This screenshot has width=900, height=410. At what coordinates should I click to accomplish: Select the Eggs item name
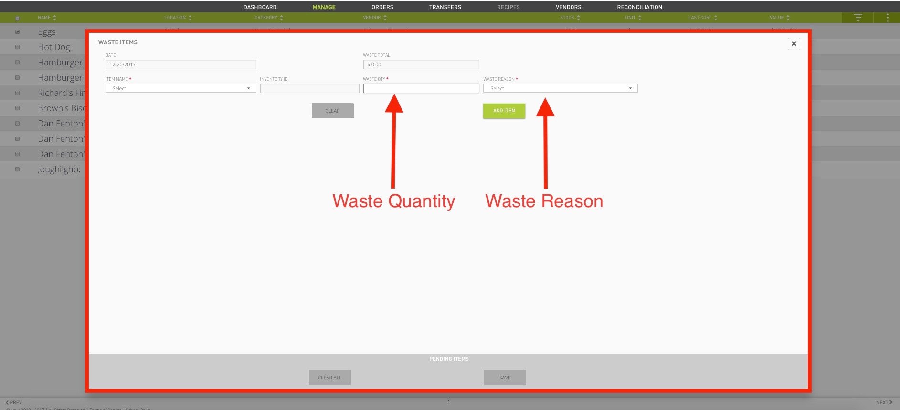47,32
